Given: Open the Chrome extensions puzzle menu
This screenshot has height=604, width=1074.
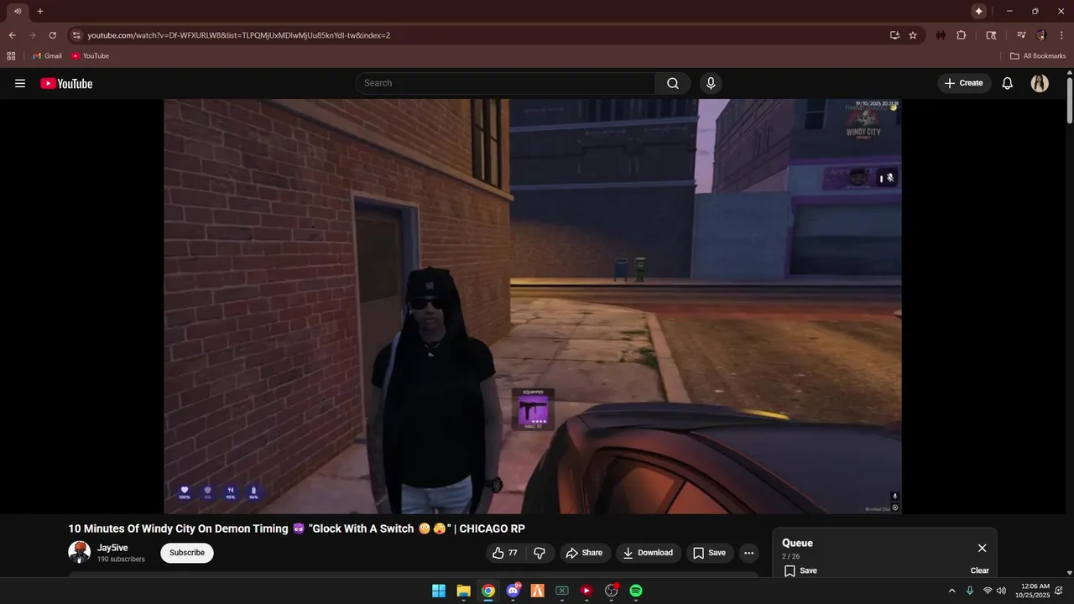Looking at the screenshot, I should coord(962,35).
